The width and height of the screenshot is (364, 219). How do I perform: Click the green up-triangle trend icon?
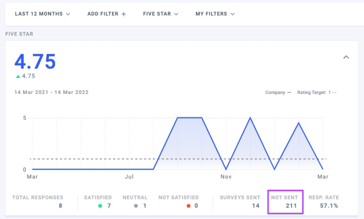(18, 76)
